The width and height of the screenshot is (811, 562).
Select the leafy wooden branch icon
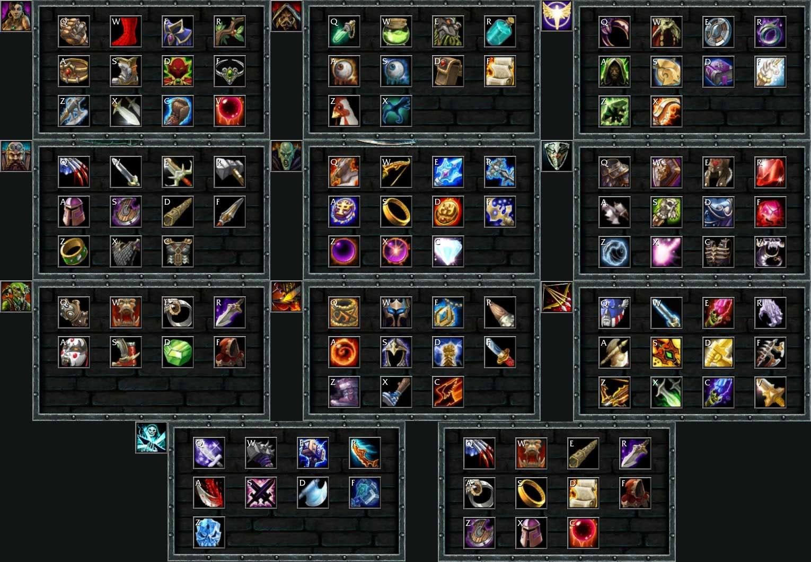[x=230, y=31]
